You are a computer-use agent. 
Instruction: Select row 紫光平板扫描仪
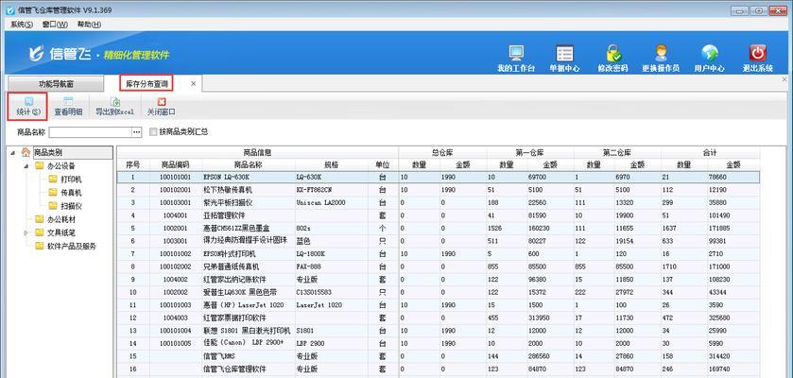(x=438, y=202)
